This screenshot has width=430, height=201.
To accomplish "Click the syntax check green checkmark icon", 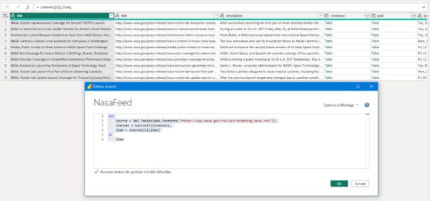I will tap(96, 172).
